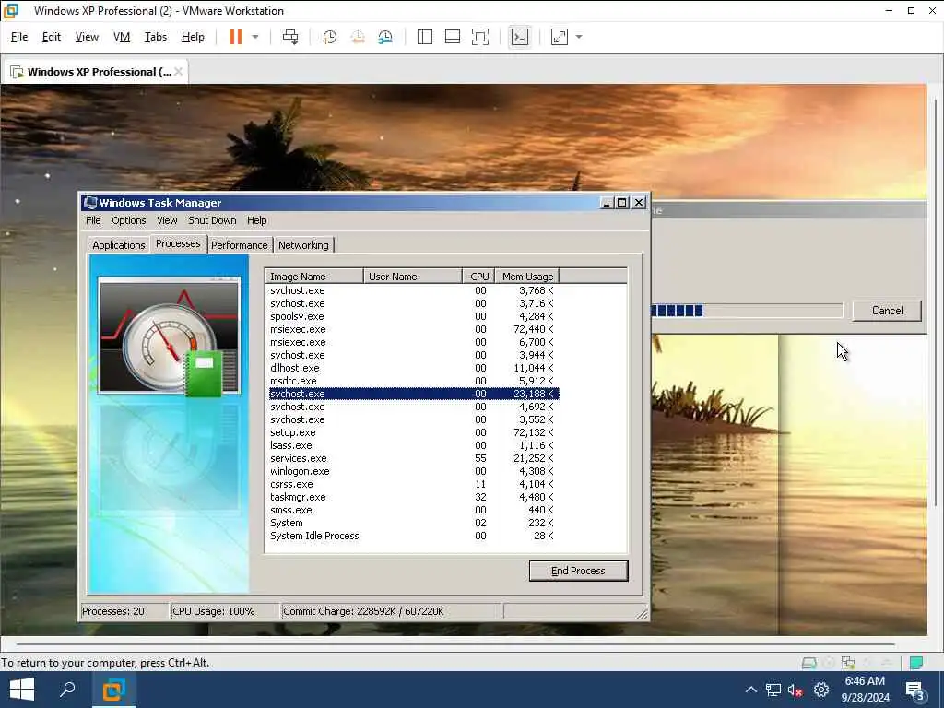Screen dimensions: 944x708
Task: Select the services.exe process
Action: 414,458
